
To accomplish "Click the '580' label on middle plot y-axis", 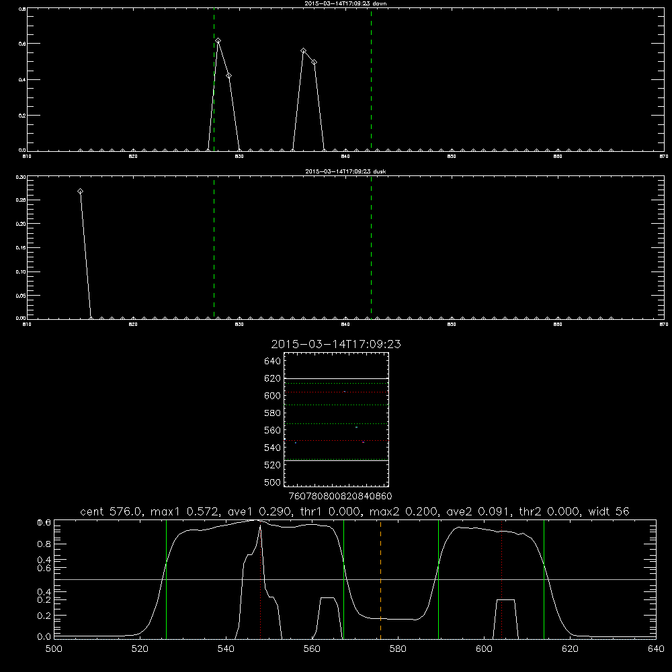I will 272,413.
